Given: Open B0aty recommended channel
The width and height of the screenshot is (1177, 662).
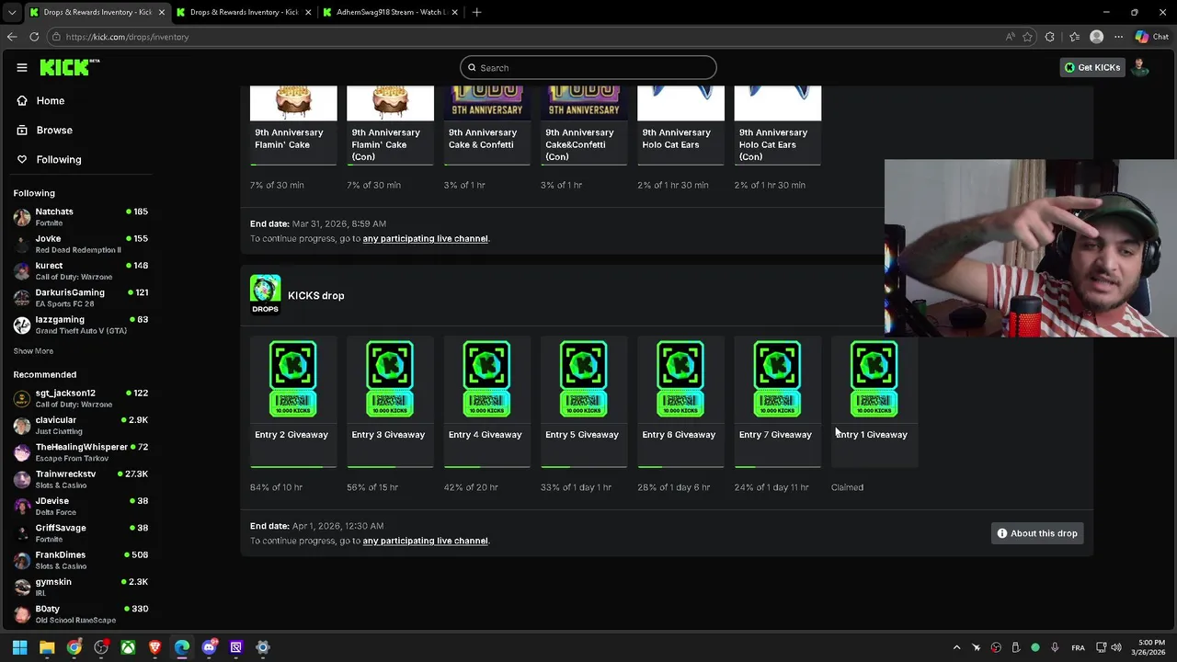Looking at the screenshot, I should click(x=81, y=613).
